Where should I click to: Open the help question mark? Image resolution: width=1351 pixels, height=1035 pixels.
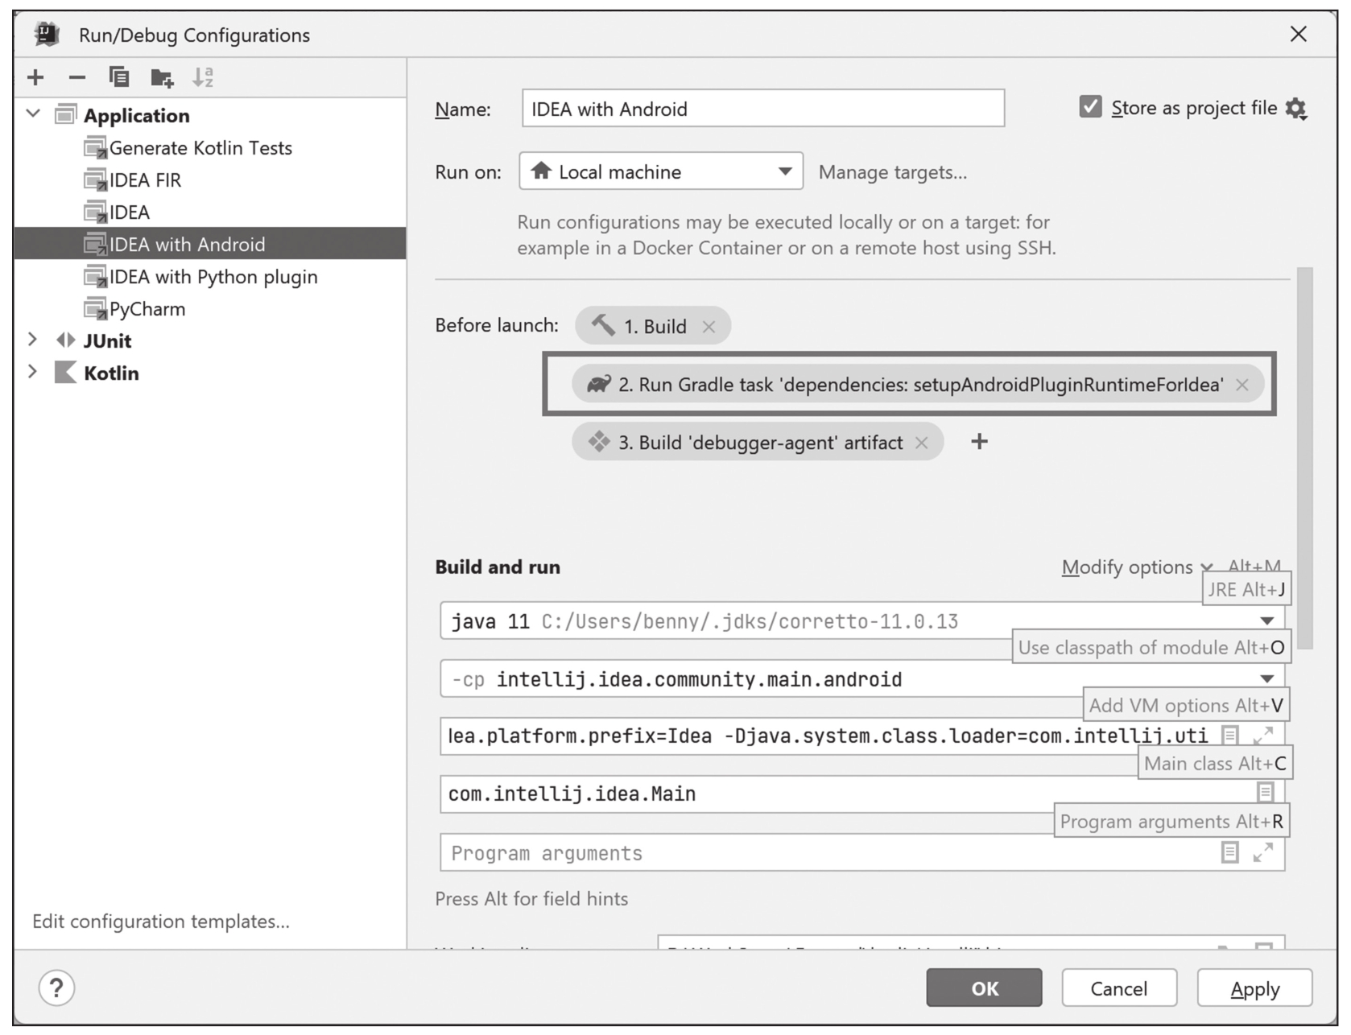(56, 988)
